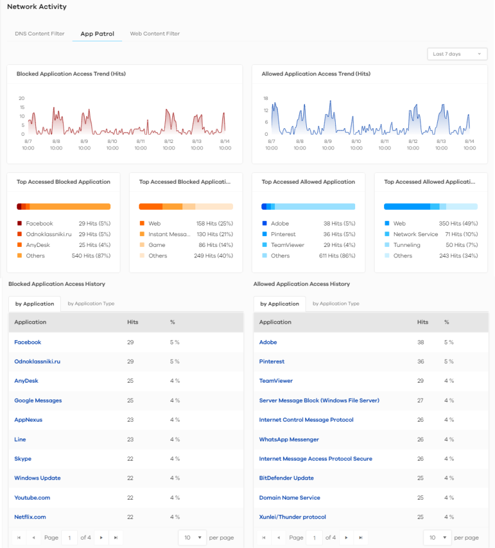Open the Last 7 days time range dropdown
The width and height of the screenshot is (495, 548).
[457, 54]
